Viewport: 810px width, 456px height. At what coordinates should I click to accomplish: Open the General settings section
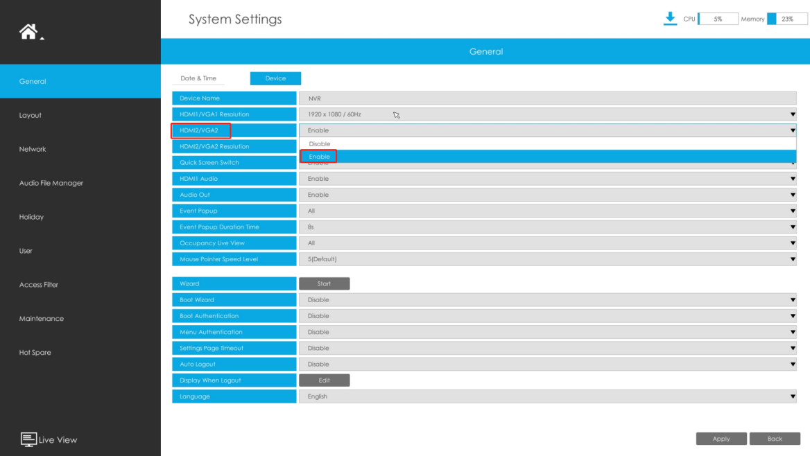click(x=80, y=81)
